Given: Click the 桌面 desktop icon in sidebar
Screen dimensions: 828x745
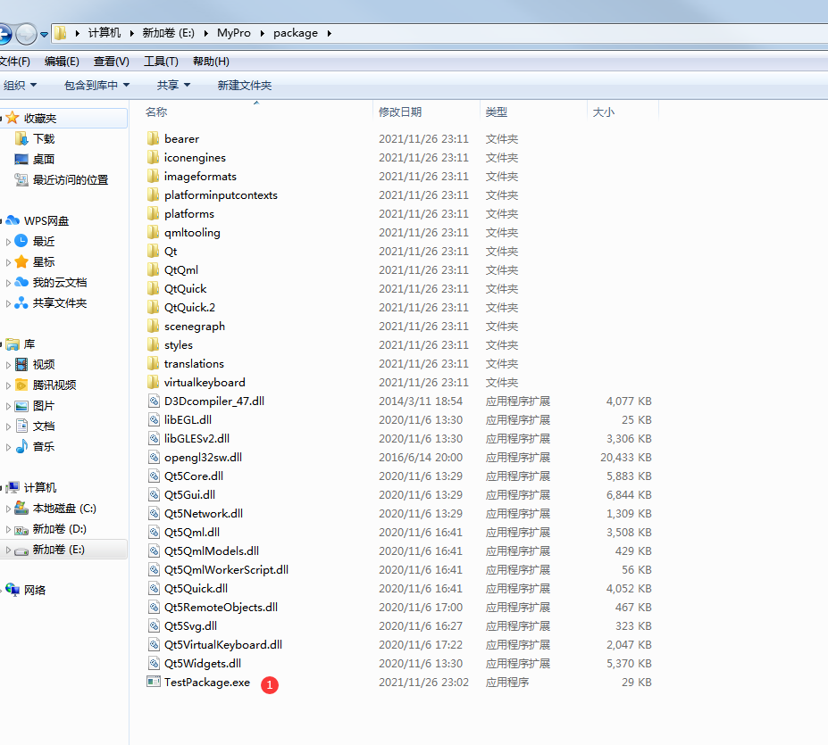Looking at the screenshot, I should coord(21,160).
